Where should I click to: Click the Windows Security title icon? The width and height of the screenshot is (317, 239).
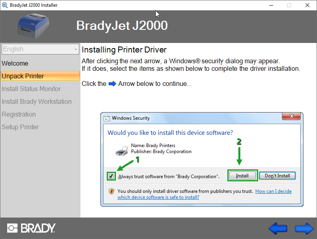click(107, 119)
